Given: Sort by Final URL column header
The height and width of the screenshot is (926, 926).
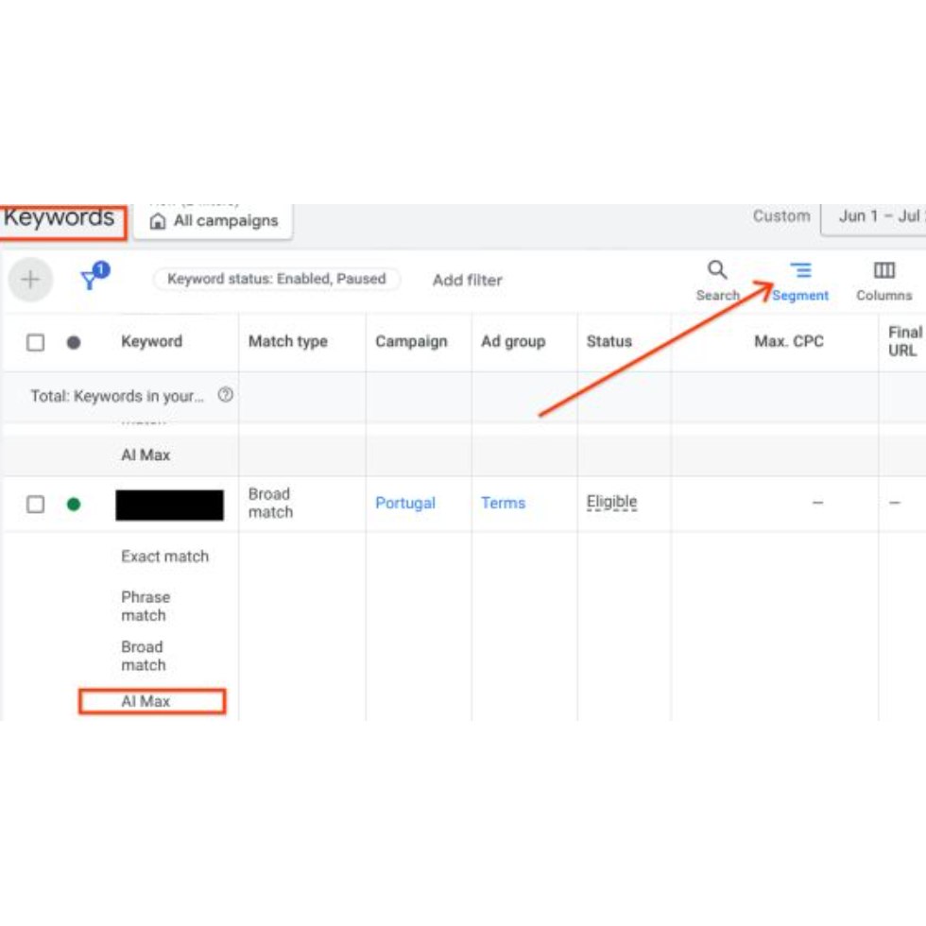Looking at the screenshot, I should (905, 341).
